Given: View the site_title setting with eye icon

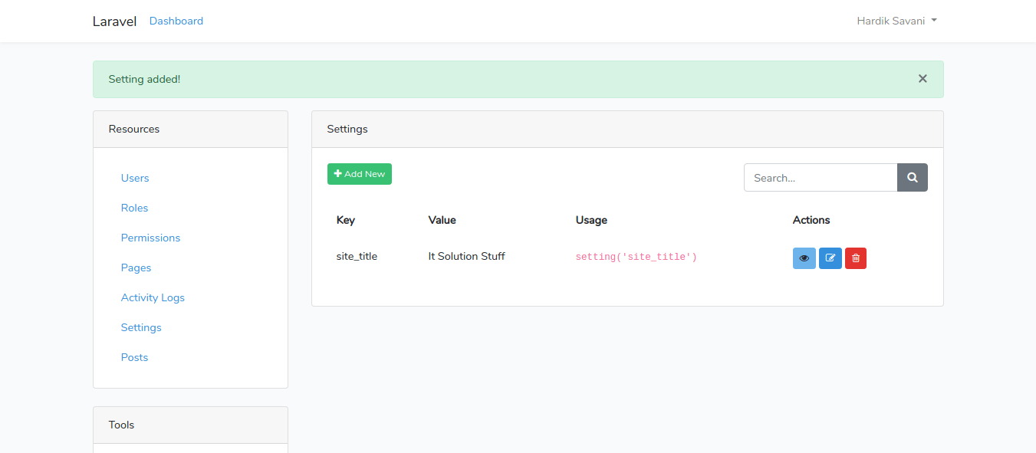Looking at the screenshot, I should (x=804, y=258).
